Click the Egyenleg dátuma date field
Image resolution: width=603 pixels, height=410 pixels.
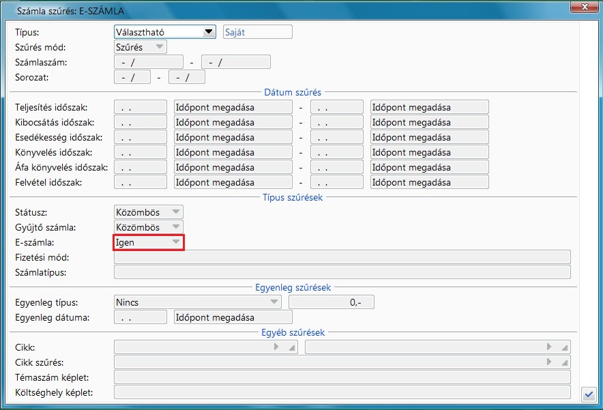coord(141,317)
